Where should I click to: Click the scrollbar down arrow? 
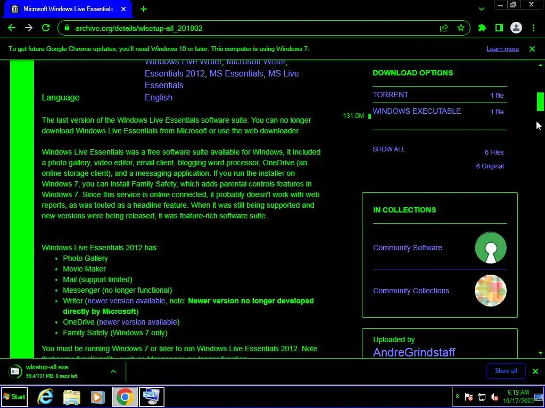[x=540, y=353]
